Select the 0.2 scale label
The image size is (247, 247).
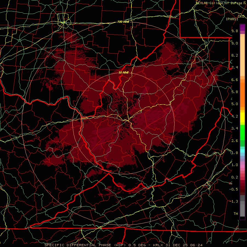click(x=235, y=177)
